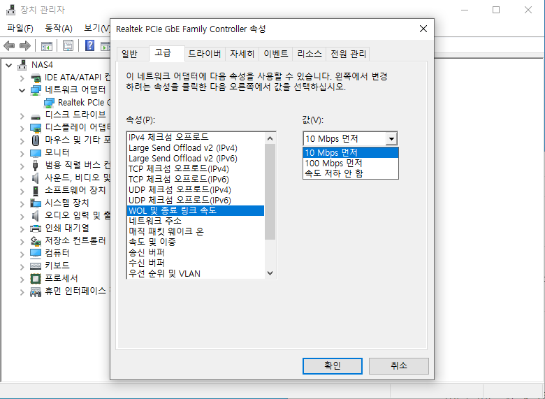Click the 취소 button
Viewport: 545px width, 399px height.
(399, 365)
